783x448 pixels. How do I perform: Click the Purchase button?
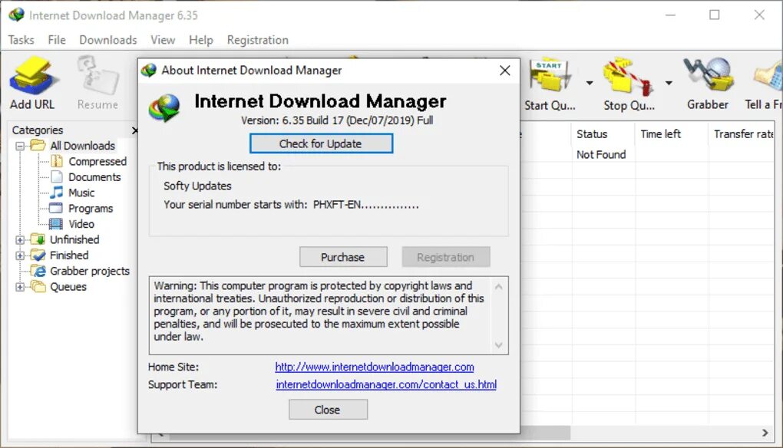click(x=343, y=257)
